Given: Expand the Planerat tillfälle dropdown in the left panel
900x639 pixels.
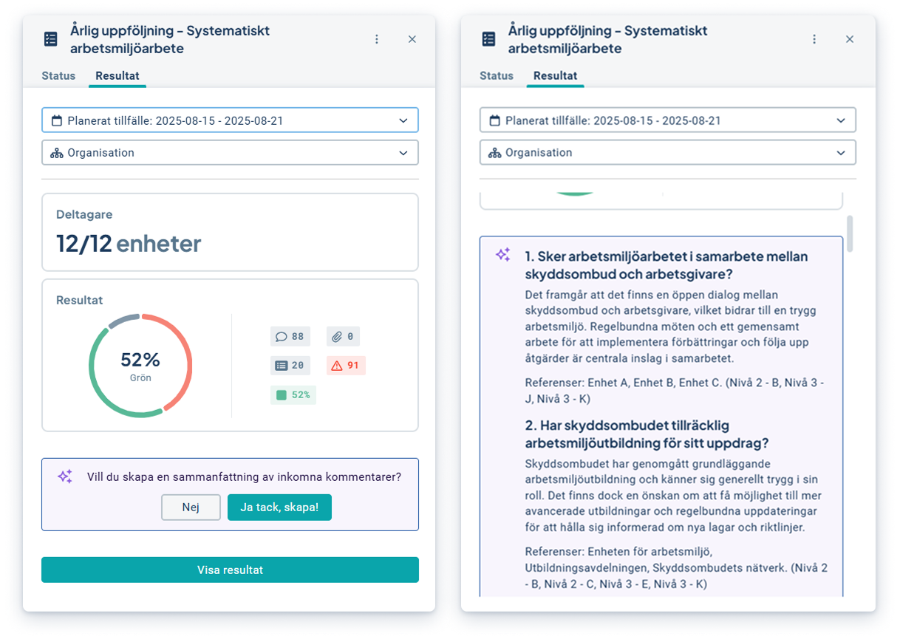Looking at the screenshot, I should pos(230,120).
